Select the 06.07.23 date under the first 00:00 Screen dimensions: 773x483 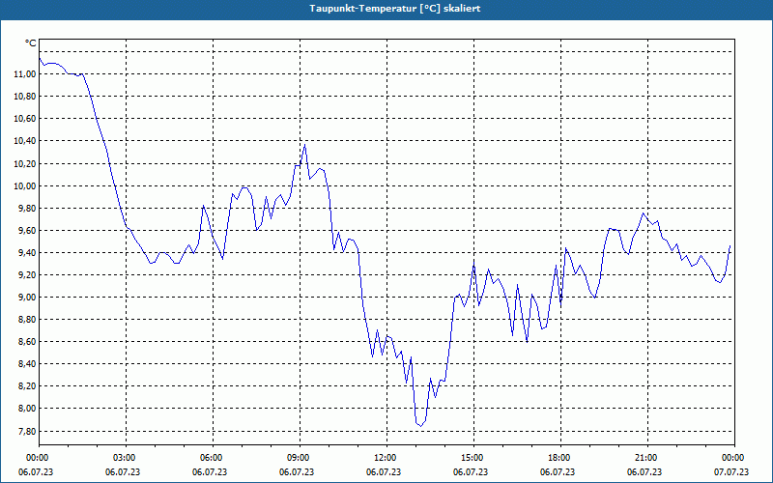tap(36, 472)
